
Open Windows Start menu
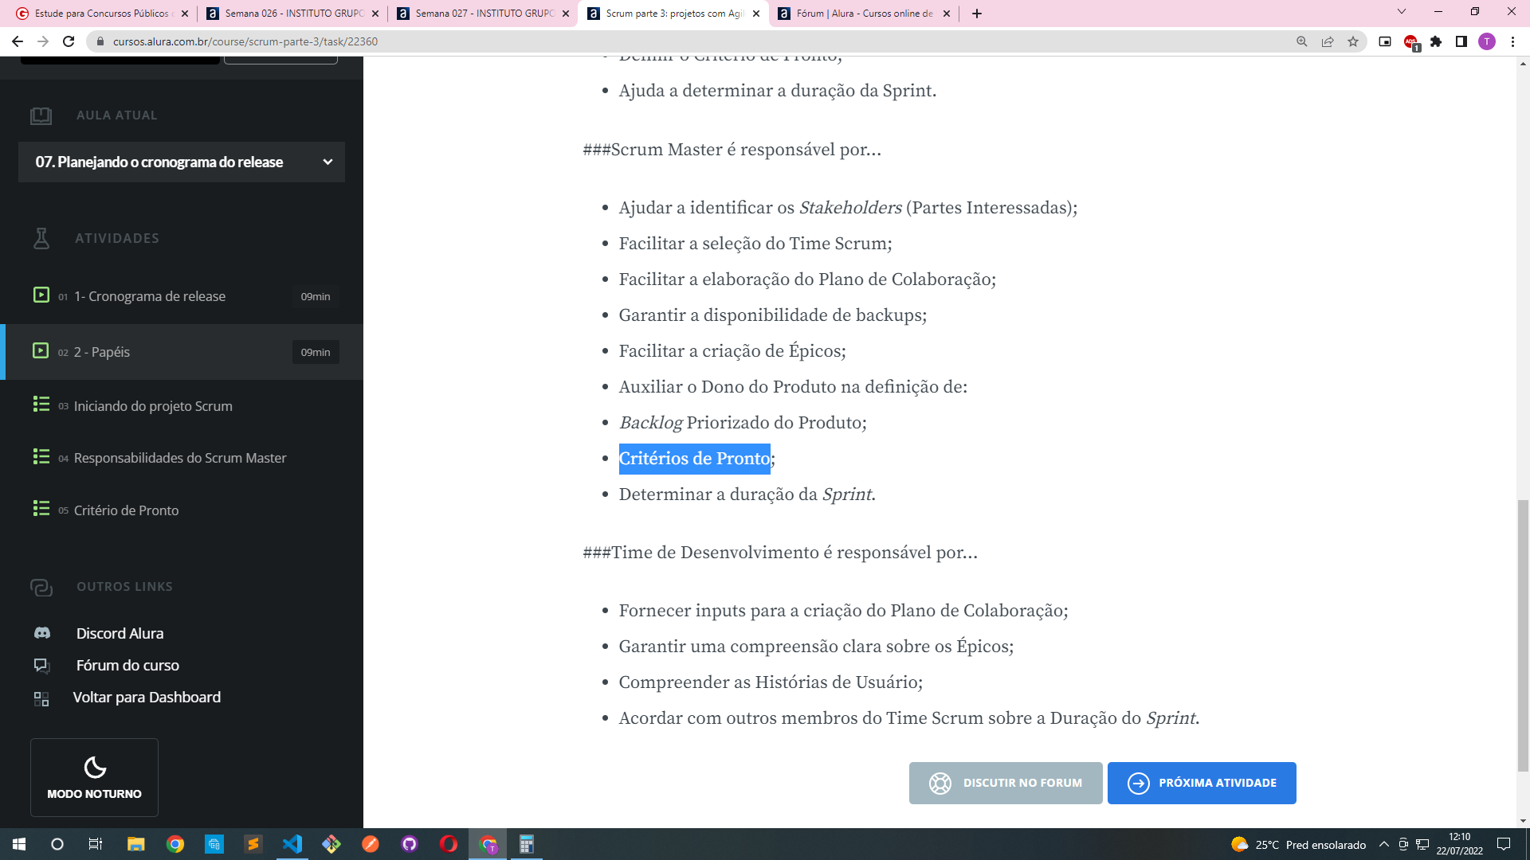[19, 844]
